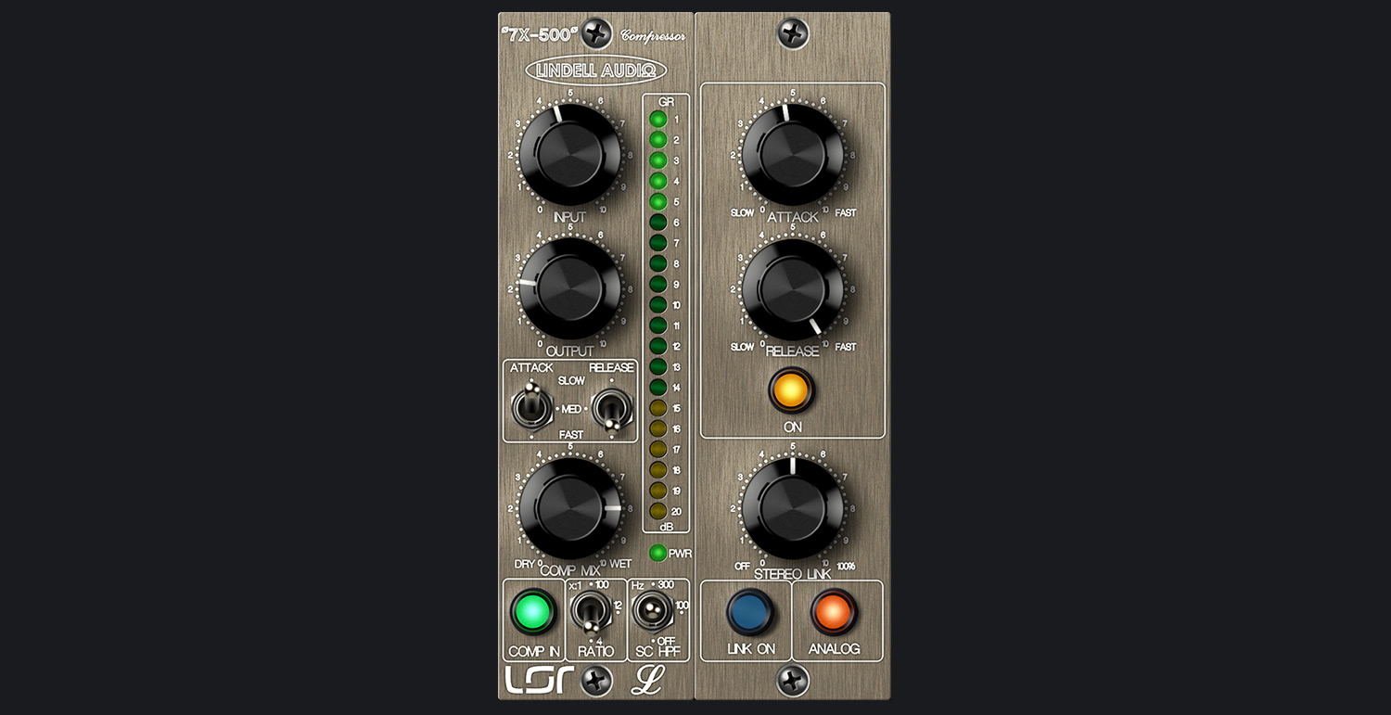Click the 100 label of RATIO switch
This screenshot has width=1391, height=715.
(x=602, y=585)
